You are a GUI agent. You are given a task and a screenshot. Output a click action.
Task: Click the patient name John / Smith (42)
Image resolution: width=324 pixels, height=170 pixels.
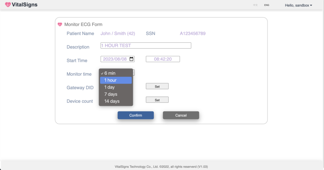pos(118,33)
